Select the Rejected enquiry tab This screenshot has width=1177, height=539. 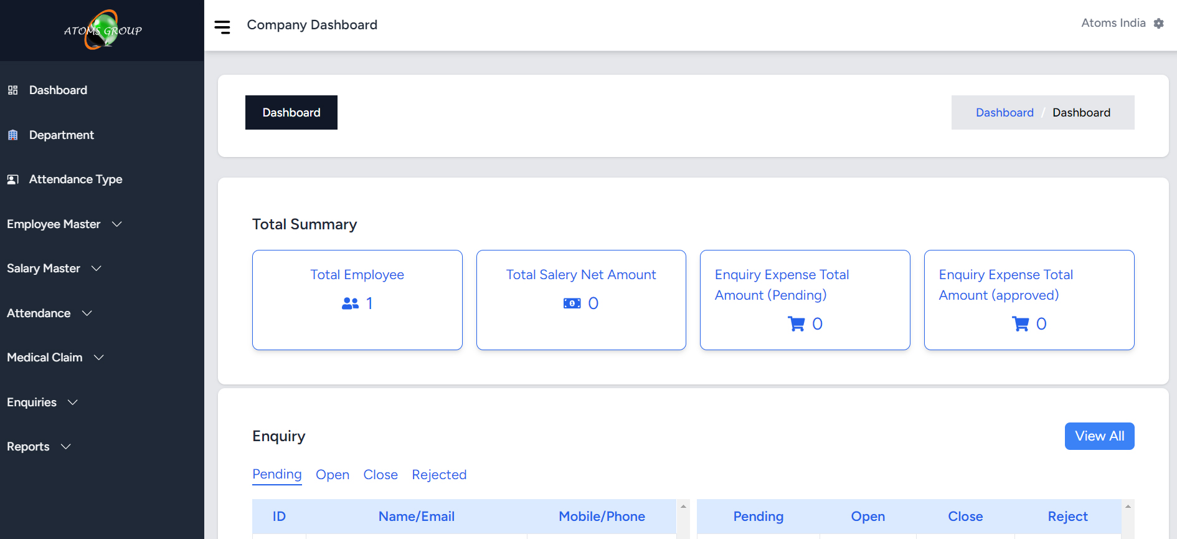438,475
